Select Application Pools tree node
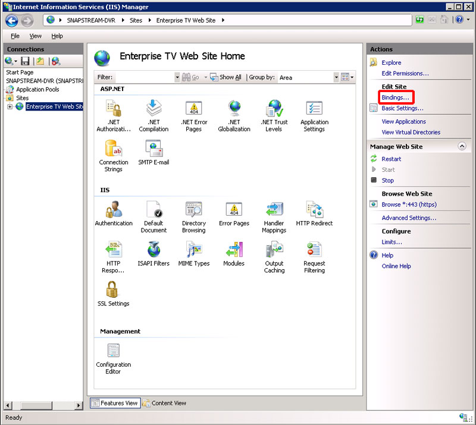Image resolution: width=476 pixels, height=425 pixels. coord(37,90)
